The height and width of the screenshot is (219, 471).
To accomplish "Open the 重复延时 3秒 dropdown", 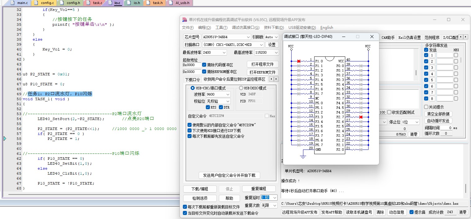I will pos(269,198).
